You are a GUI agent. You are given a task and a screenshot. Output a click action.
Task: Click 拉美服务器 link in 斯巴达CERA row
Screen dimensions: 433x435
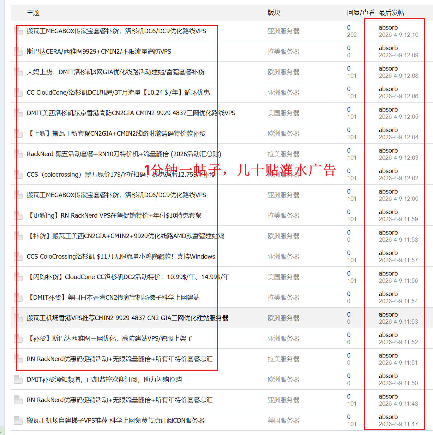click(283, 52)
